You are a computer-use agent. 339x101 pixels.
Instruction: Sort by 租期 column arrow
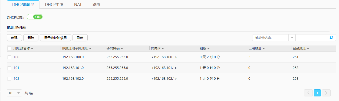[208, 48]
